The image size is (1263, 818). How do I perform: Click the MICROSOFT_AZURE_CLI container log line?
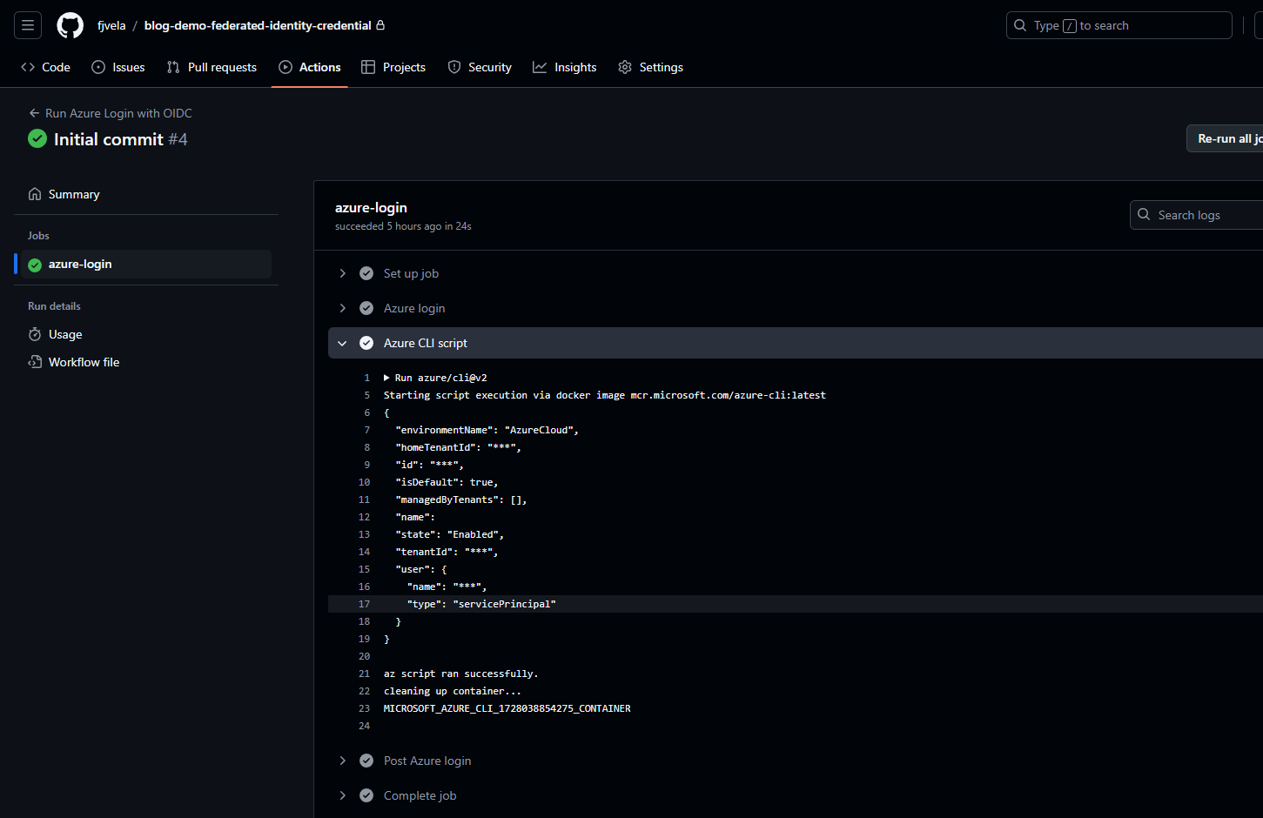[x=507, y=708]
